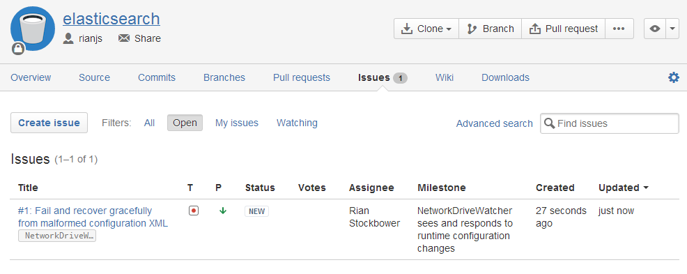Click the green minor priority arrow
687x274 pixels.
[222, 211]
